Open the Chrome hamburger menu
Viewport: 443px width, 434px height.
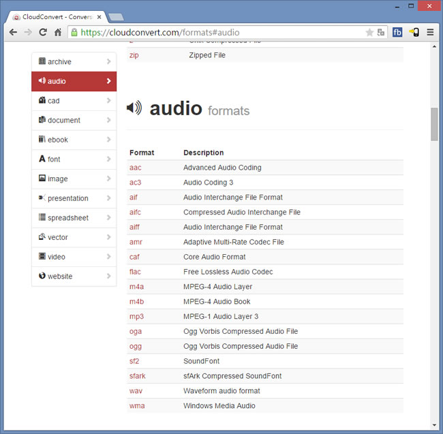430,32
